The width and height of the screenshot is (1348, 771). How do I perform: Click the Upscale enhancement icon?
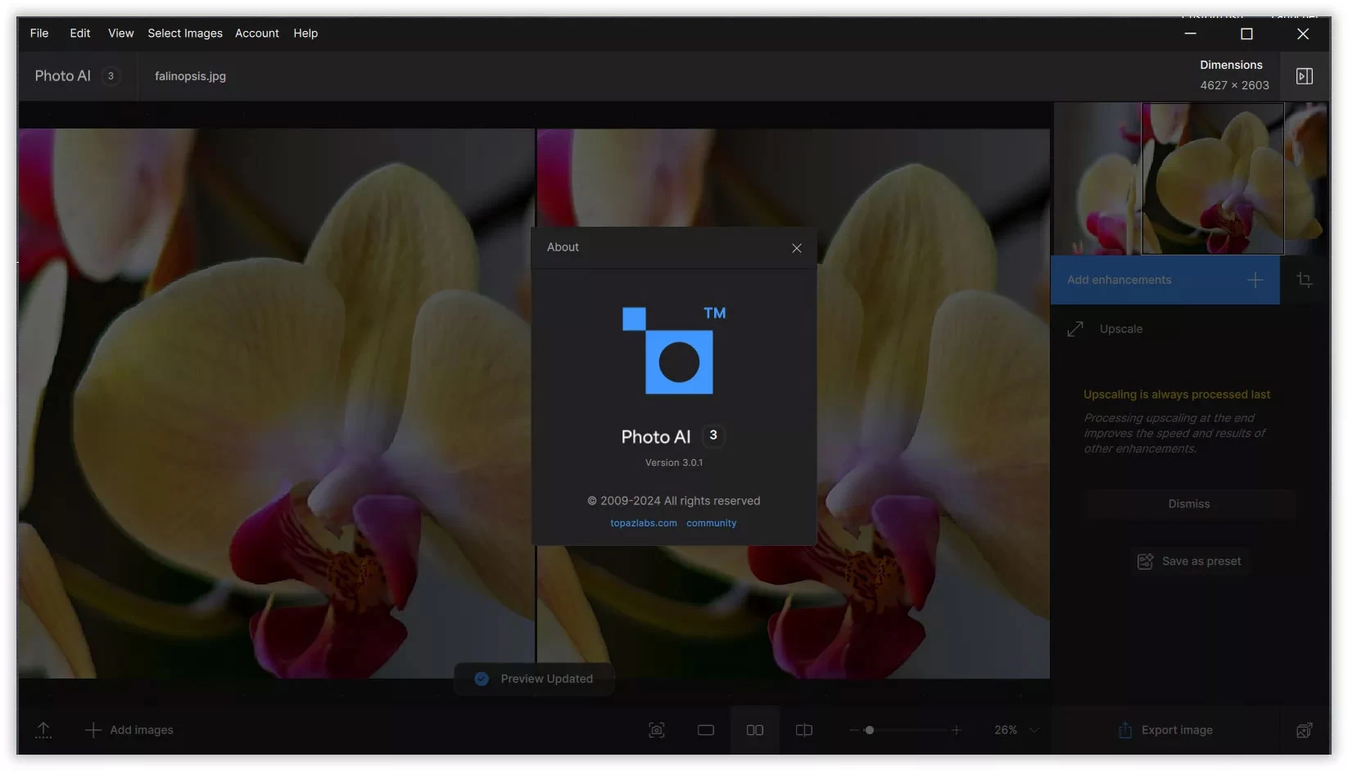[1075, 328]
